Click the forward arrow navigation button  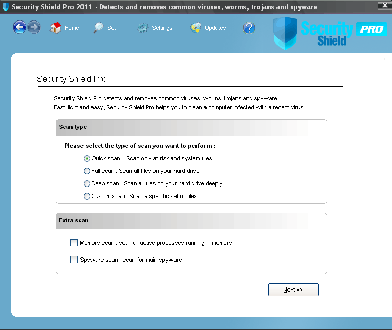tap(34, 27)
